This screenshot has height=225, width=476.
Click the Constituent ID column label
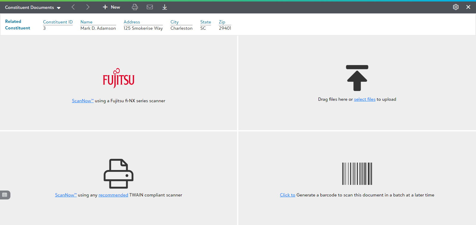pyautogui.click(x=58, y=22)
